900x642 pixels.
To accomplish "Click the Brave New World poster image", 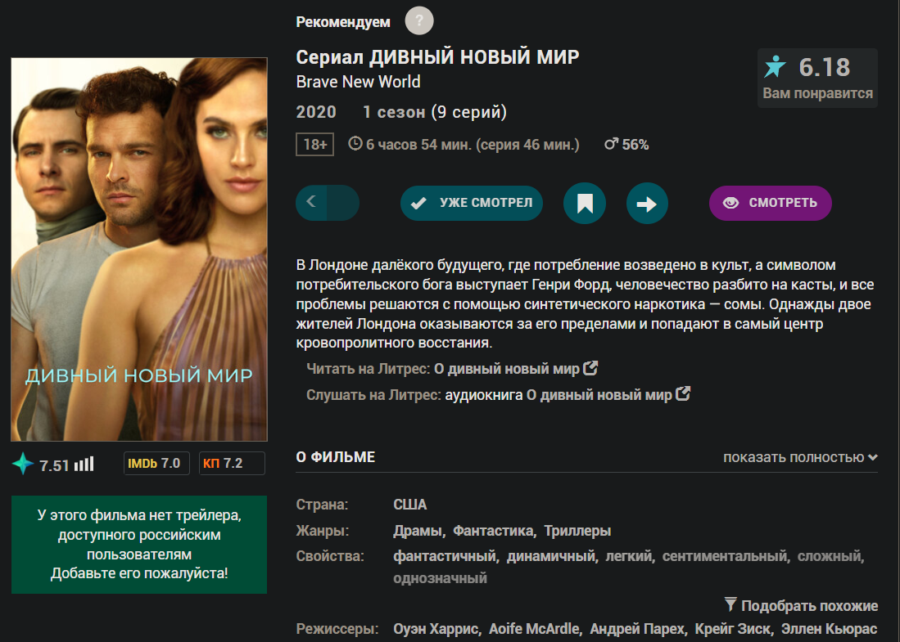I will coord(139,249).
